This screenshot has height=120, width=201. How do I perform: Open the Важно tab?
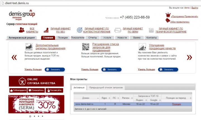coord(137,38)
